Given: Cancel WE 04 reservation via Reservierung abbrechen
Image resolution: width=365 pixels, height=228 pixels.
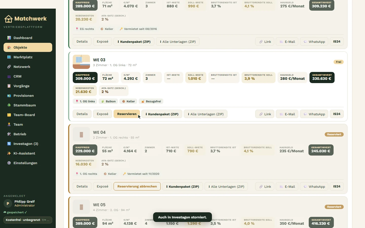Looking at the screenshot, I should 137,186.
